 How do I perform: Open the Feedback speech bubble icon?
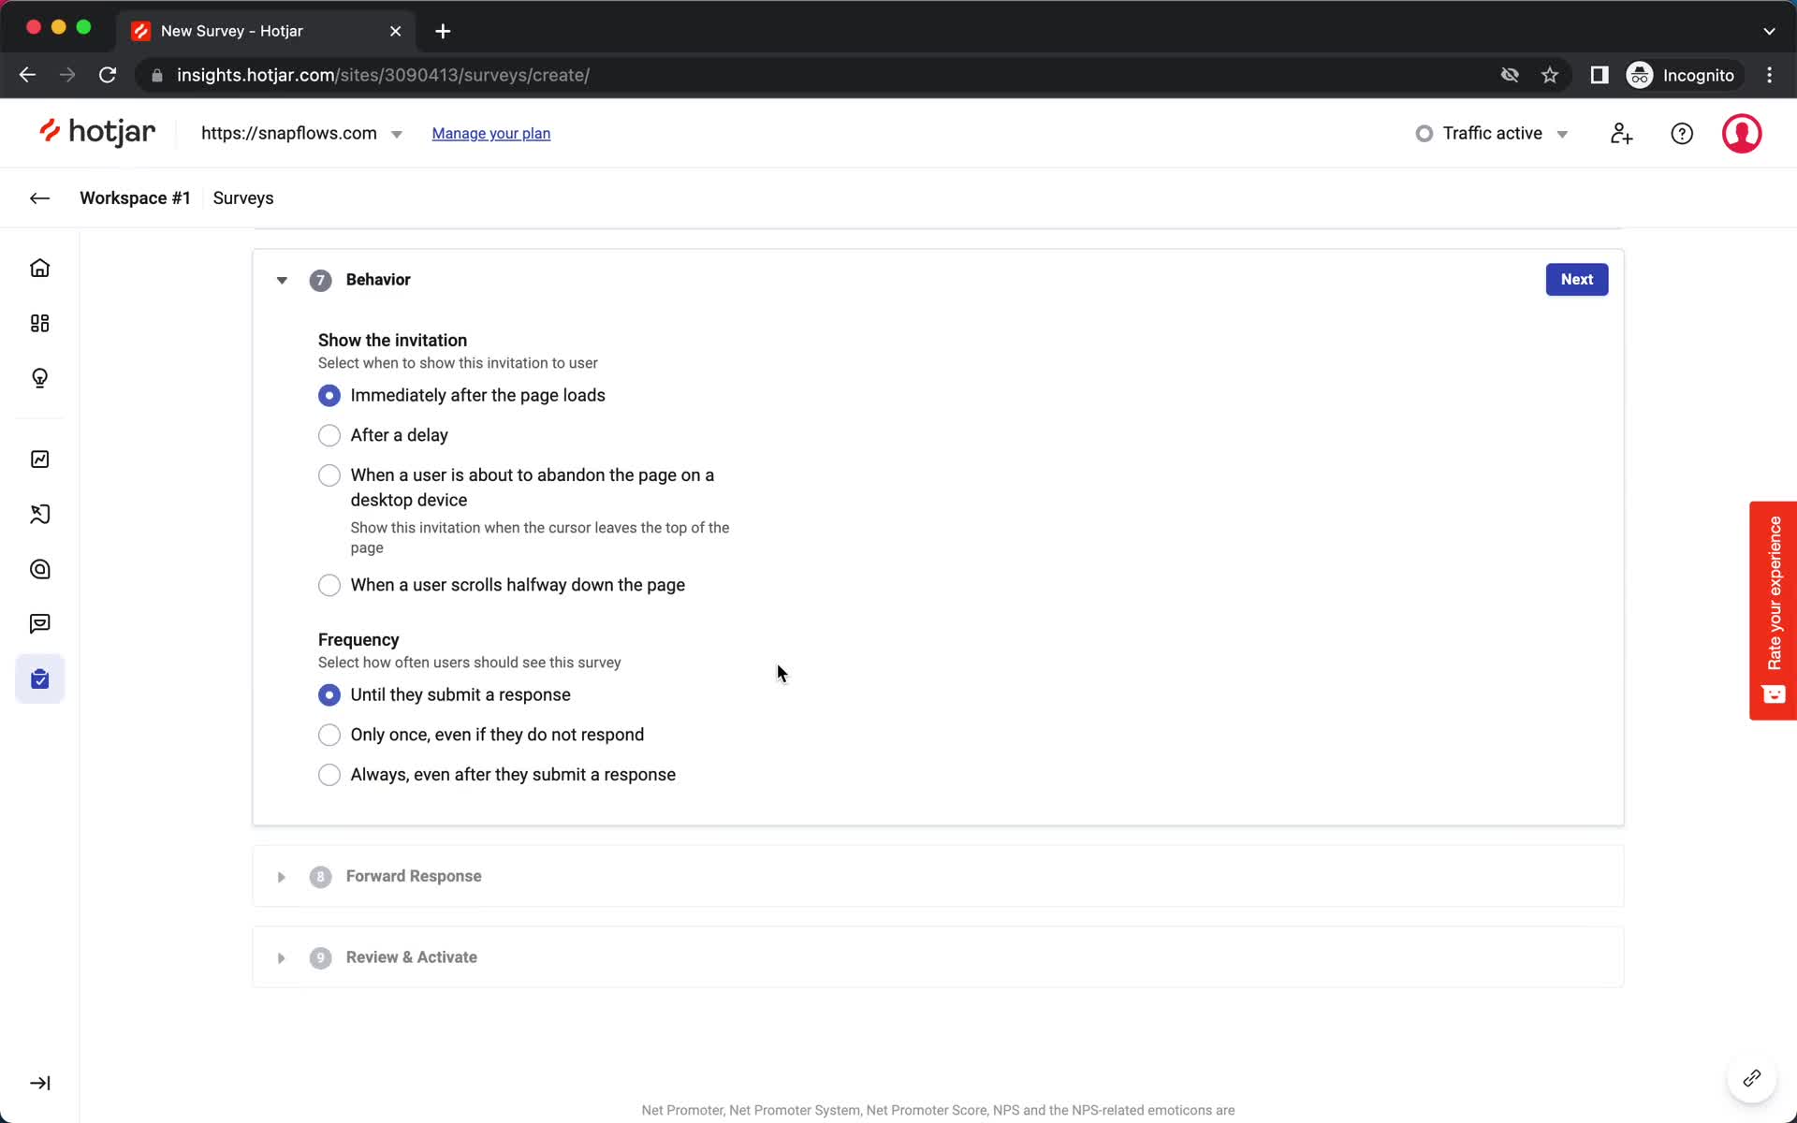click(x=39, y=623)
